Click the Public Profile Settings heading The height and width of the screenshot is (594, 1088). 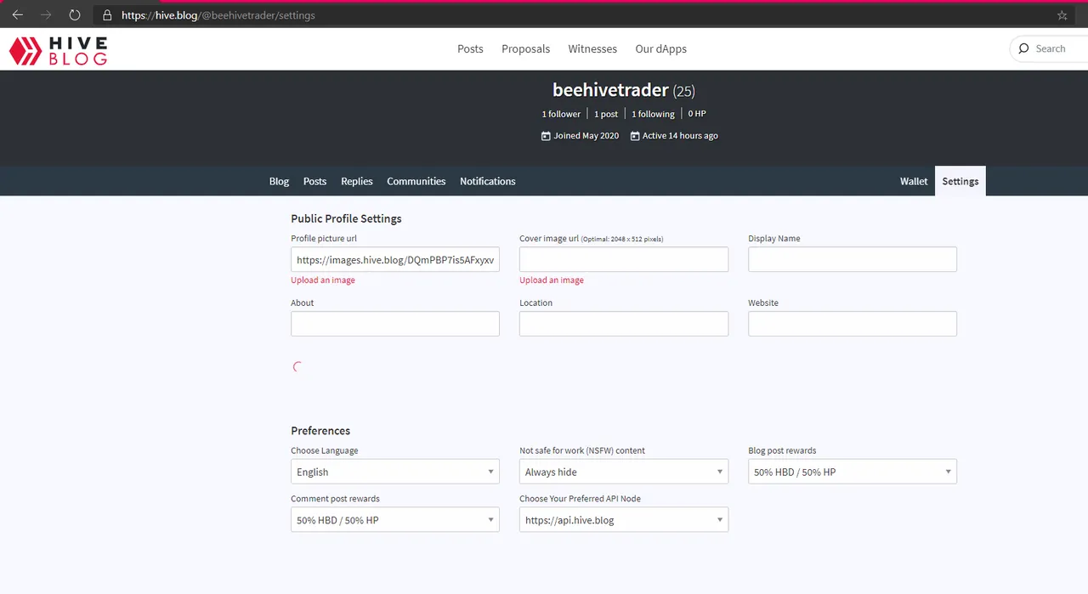(x=346, y=218)
